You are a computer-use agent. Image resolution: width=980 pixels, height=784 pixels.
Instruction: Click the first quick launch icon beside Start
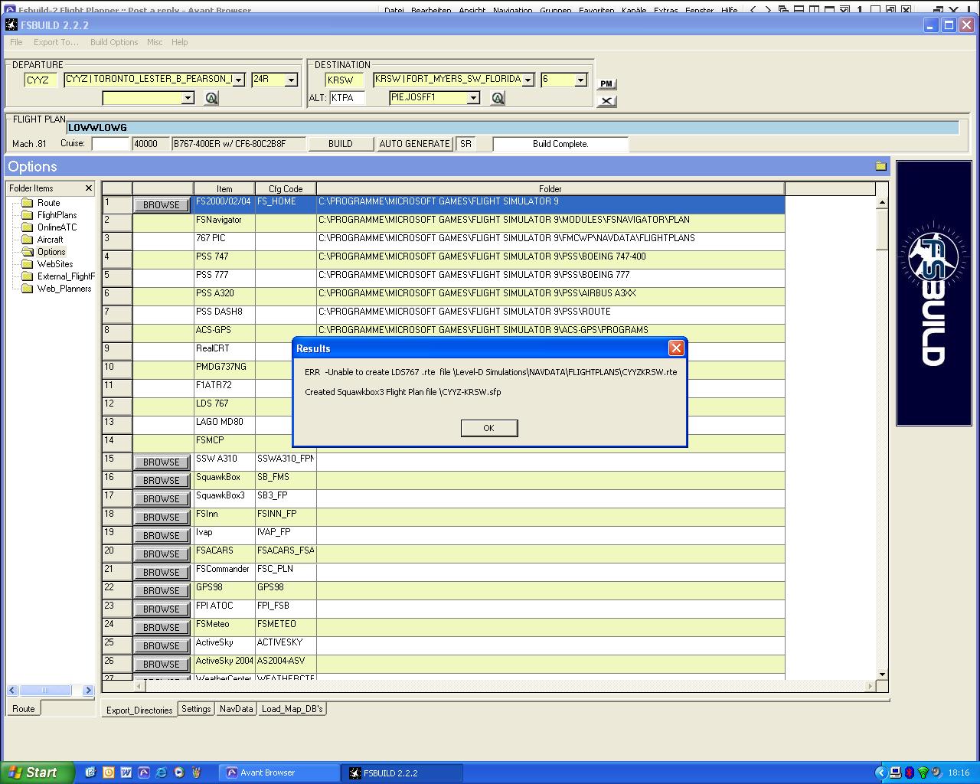click(x=90, y=773)
